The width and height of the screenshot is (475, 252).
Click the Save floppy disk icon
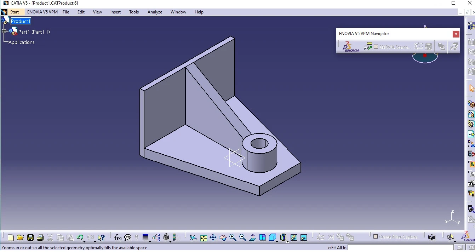[x=30, y=237]
